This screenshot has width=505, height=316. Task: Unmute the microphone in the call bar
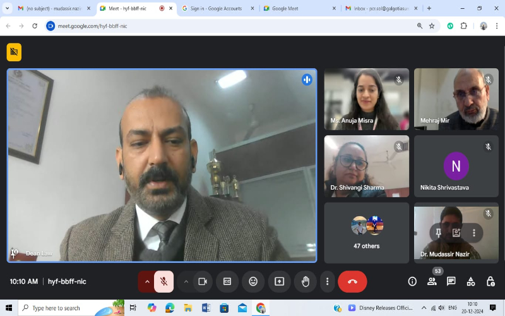click(163, 281)
